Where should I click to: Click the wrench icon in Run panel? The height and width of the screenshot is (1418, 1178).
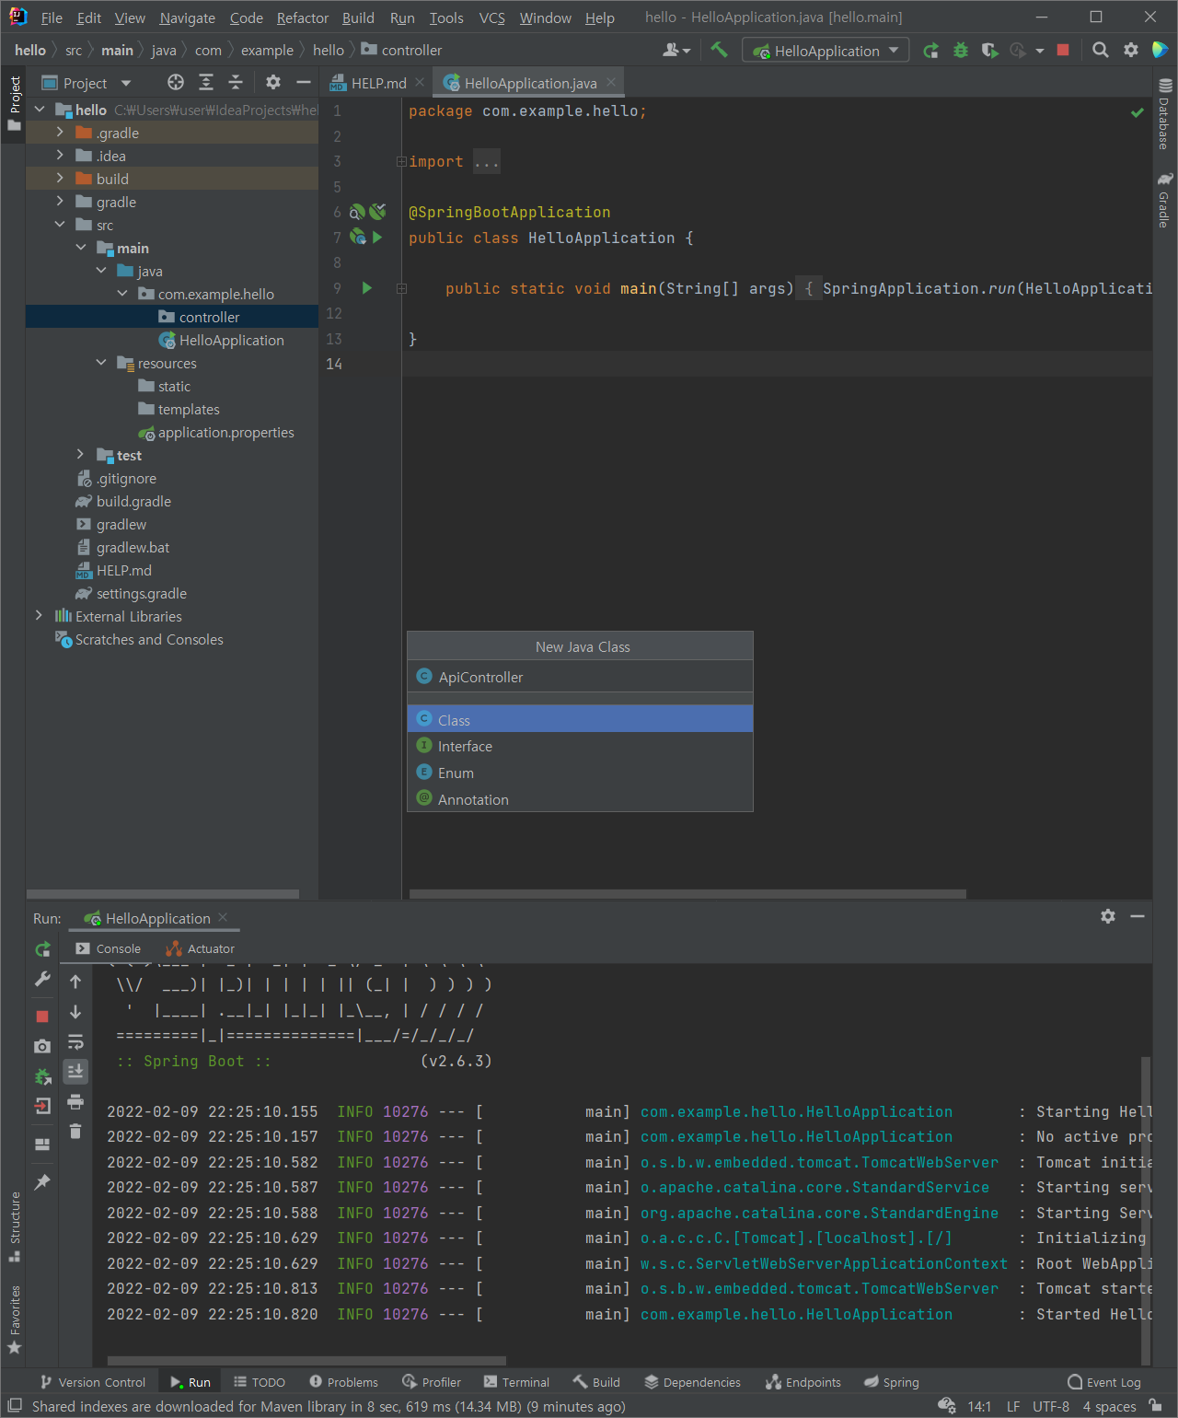(x=42, y=979)
